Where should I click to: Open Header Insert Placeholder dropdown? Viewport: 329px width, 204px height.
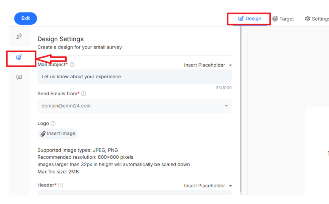208,186
